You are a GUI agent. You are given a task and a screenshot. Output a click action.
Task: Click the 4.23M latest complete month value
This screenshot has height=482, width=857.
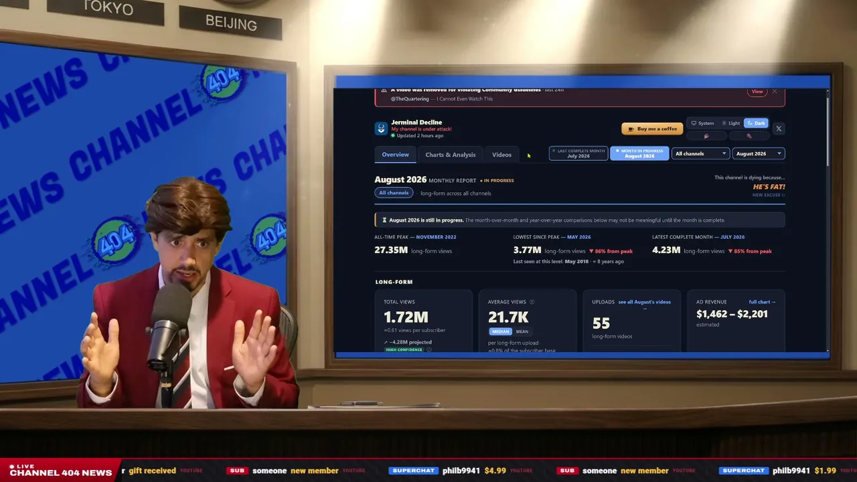point(666,250)
